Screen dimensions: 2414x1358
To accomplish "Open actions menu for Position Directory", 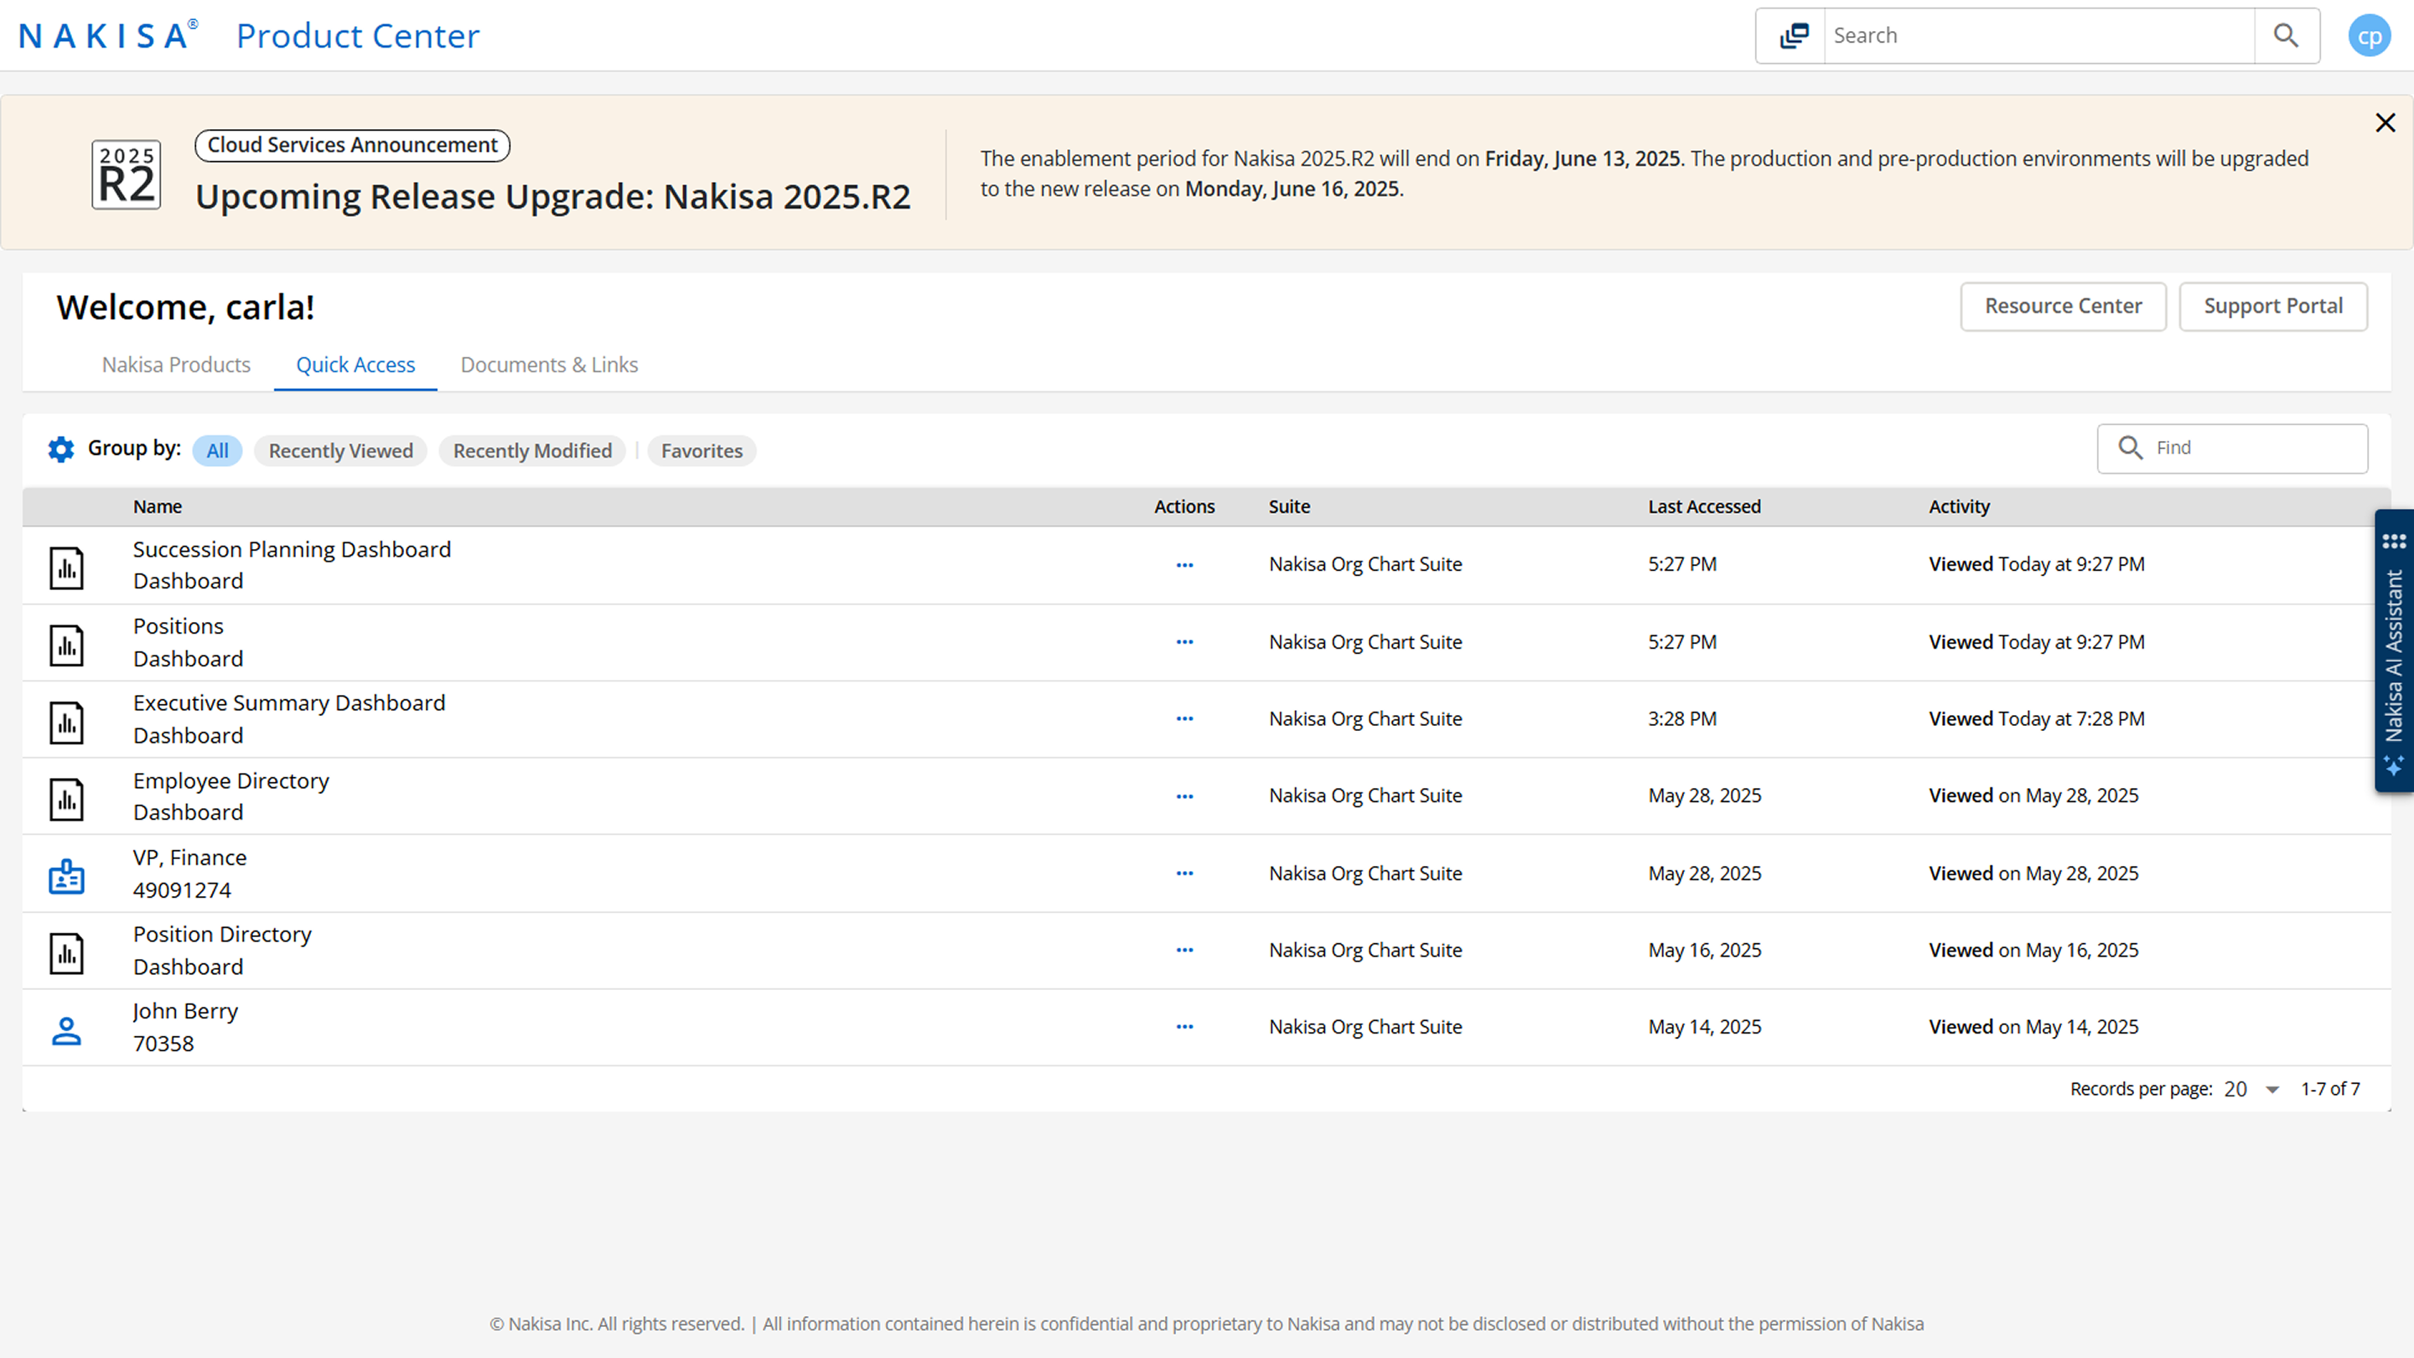I will point(1184,951).
